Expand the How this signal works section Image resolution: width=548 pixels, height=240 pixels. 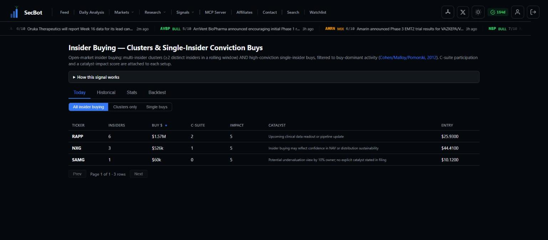point(274,77)
